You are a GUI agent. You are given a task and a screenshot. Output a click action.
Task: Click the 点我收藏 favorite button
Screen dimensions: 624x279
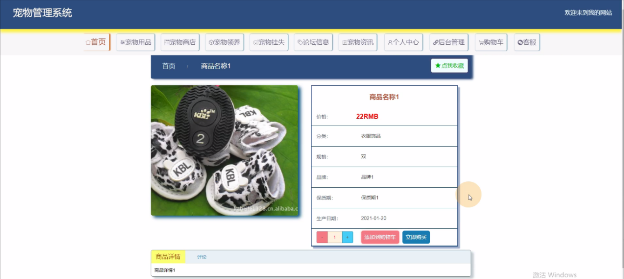[449, 66]
